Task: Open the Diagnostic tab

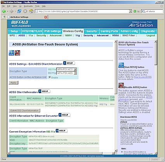Action: (x=148, y=31)
